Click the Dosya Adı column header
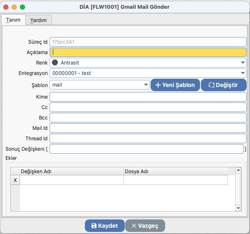 (x=176, y=171)
